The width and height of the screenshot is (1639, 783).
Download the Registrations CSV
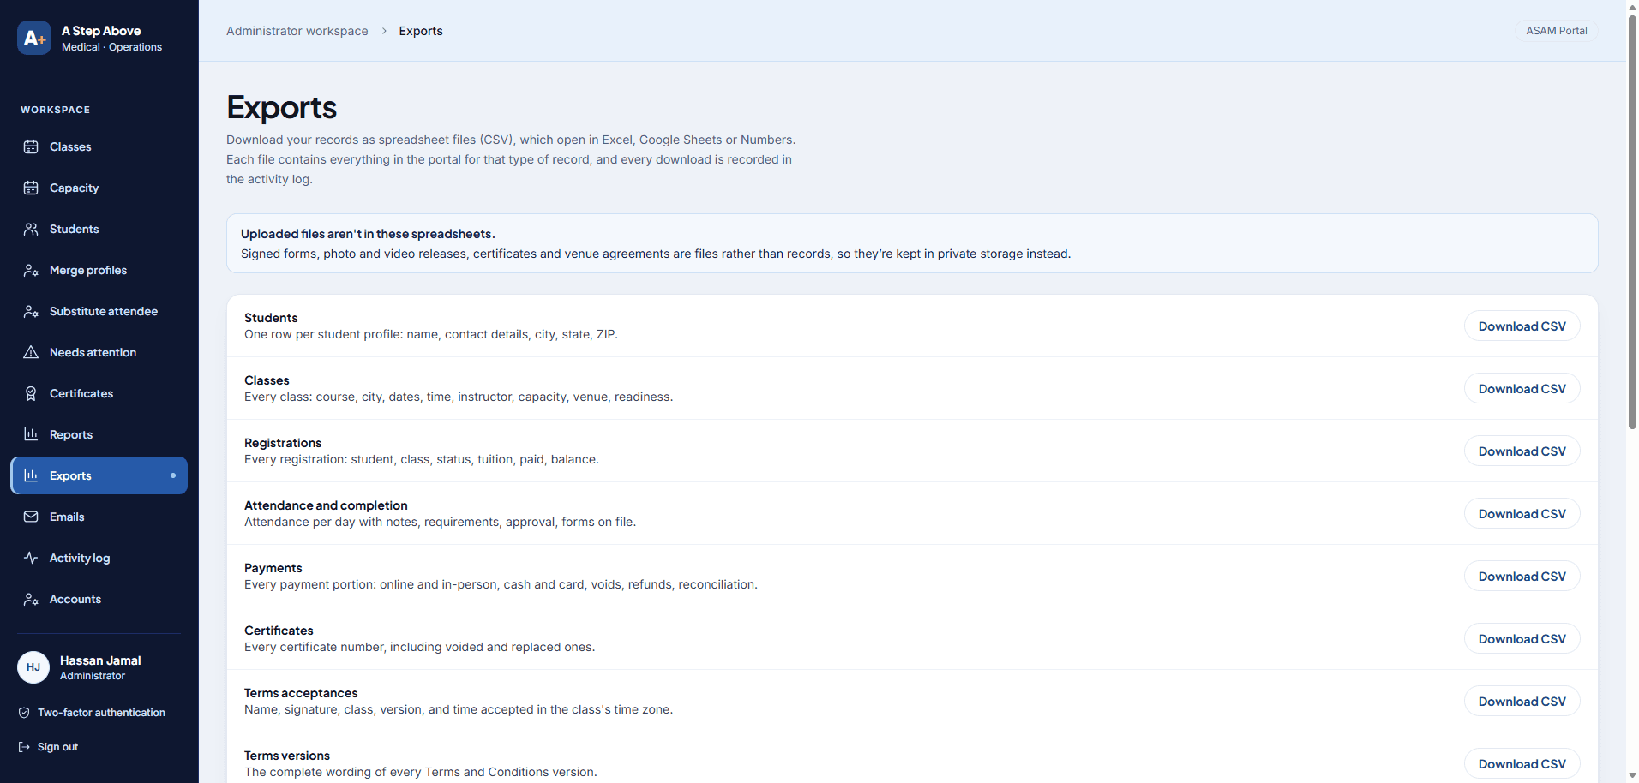(x=1522, y=451)
